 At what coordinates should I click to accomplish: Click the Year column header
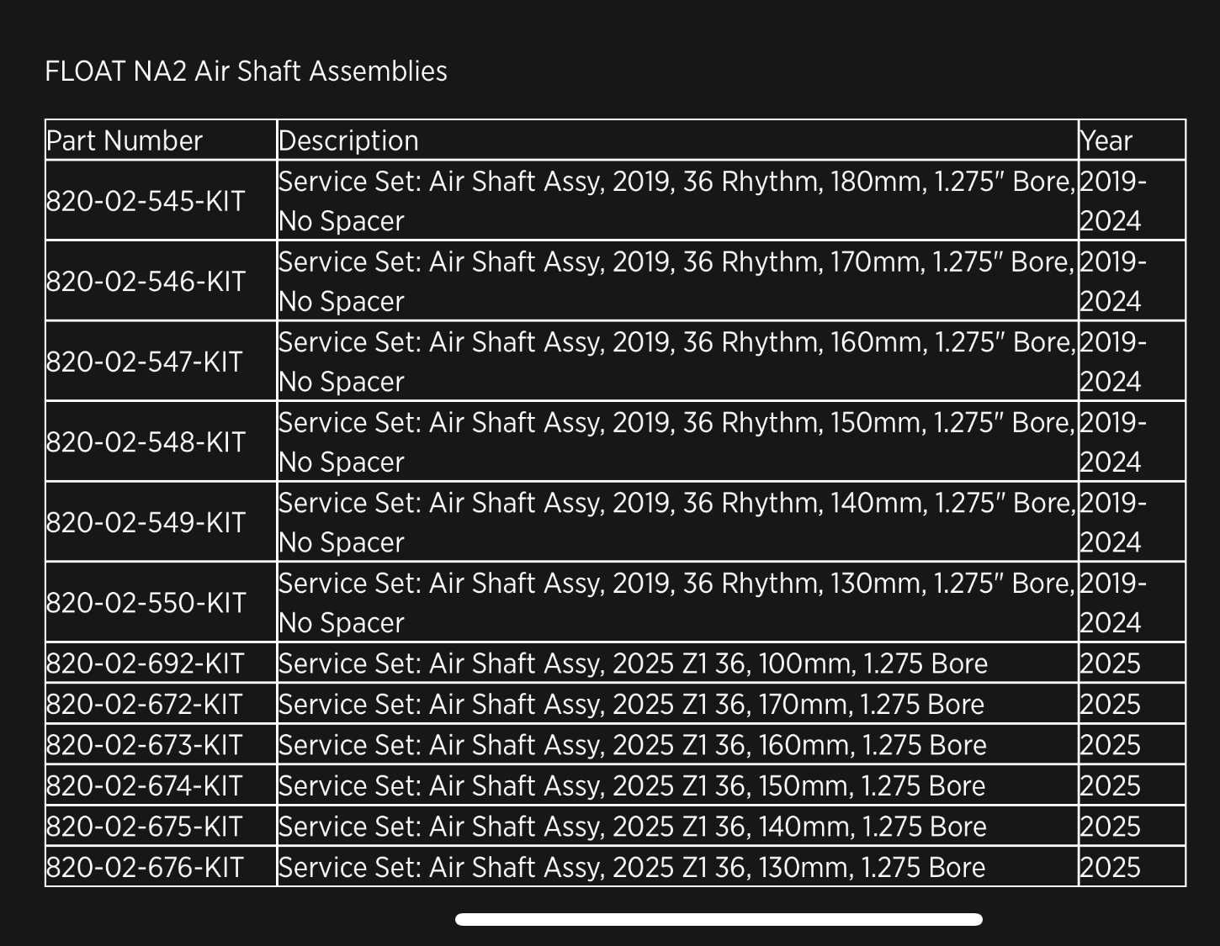tap(1106, 140)
